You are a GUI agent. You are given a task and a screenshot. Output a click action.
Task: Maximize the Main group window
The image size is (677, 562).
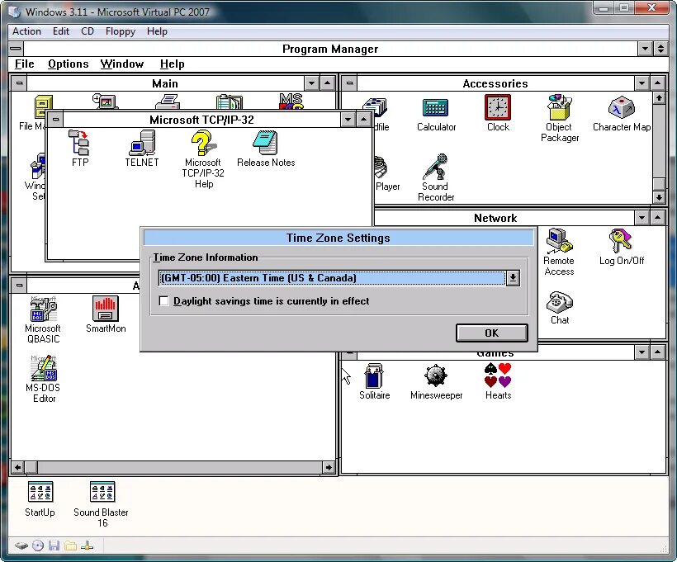pos(328,83)
